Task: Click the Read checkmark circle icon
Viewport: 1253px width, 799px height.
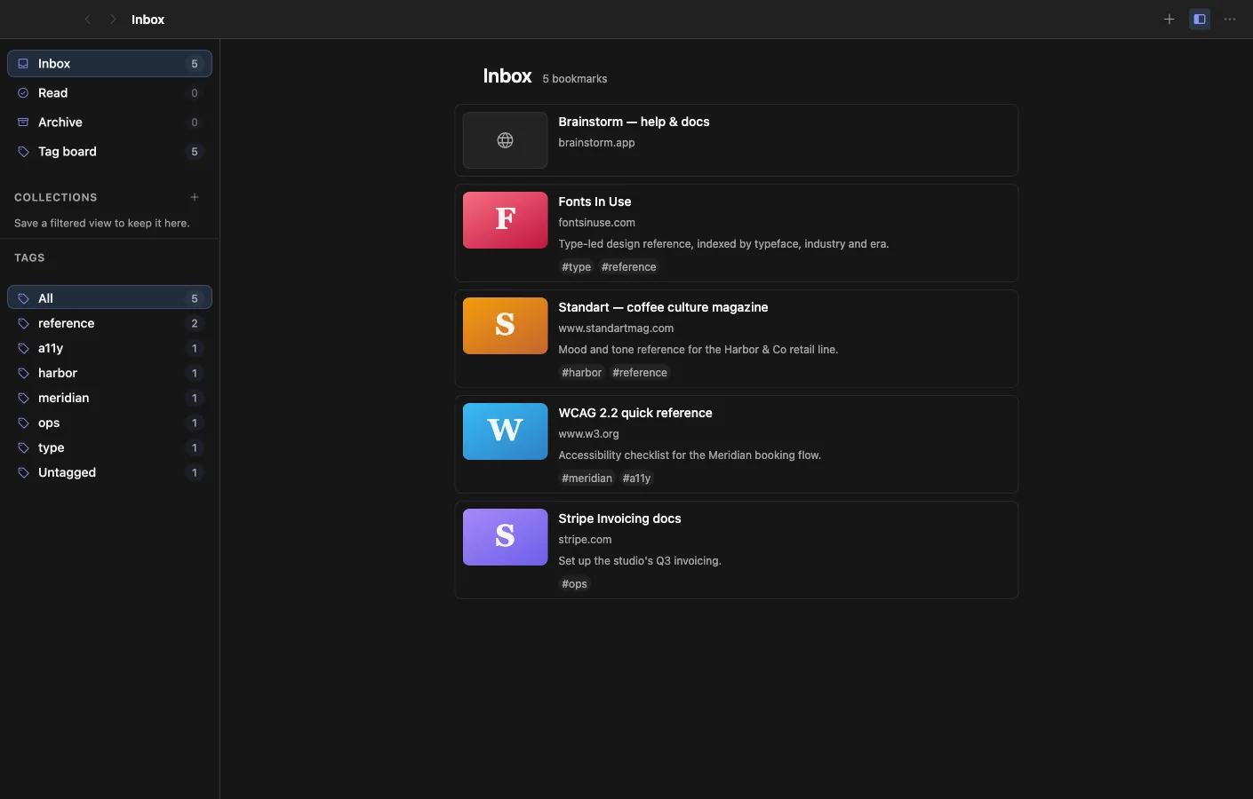Action: pos(23,93)
